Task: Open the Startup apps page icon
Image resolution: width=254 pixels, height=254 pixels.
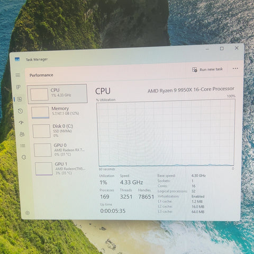Action: pos(21,122)
